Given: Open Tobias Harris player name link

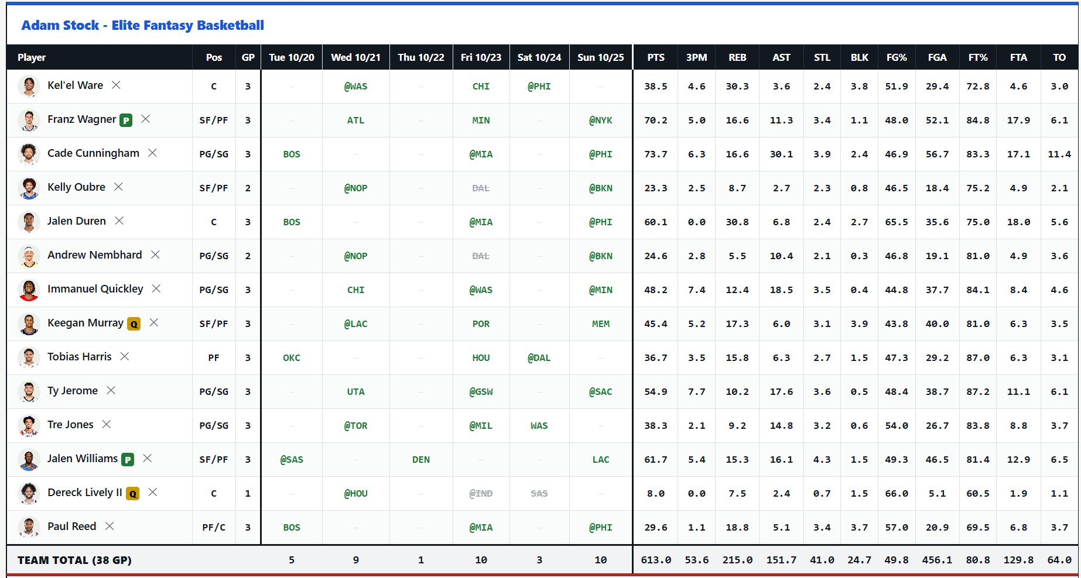Looking at the screenshot, I should pos(79,357).
